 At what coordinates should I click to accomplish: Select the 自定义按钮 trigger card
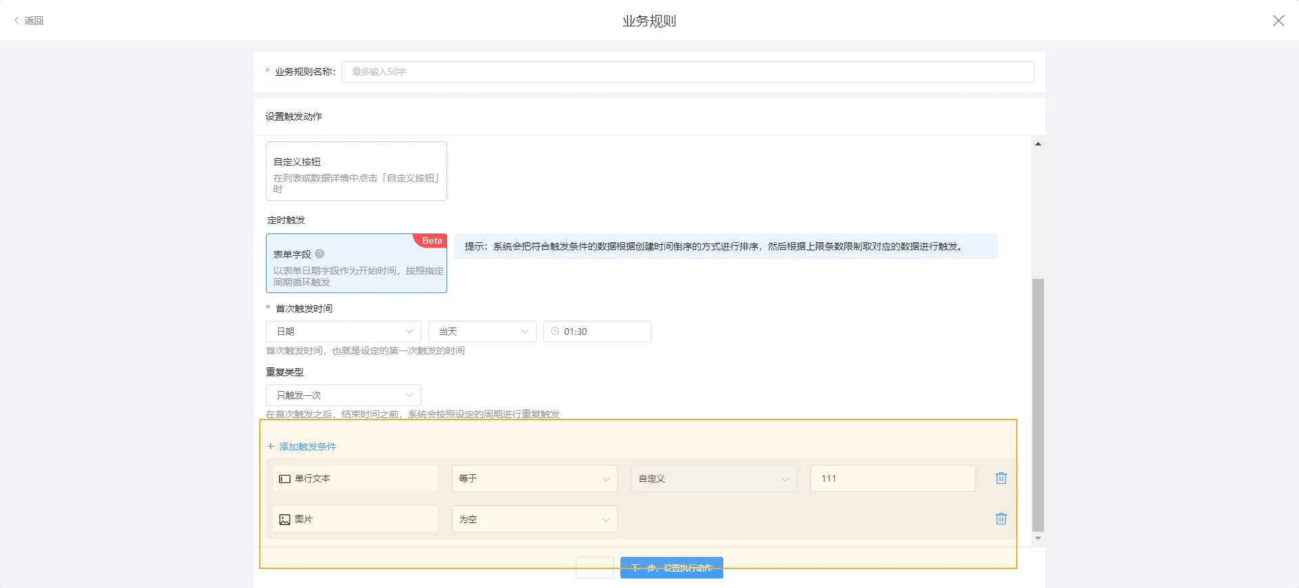(x=356, y=171)
